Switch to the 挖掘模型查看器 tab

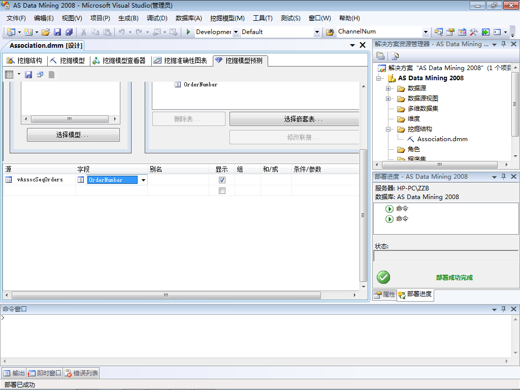[x=119, y=61]
